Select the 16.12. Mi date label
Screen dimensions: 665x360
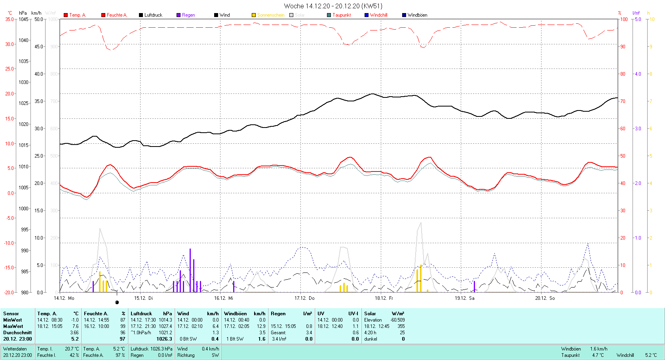pyautogui.click(x=224, y=298)
